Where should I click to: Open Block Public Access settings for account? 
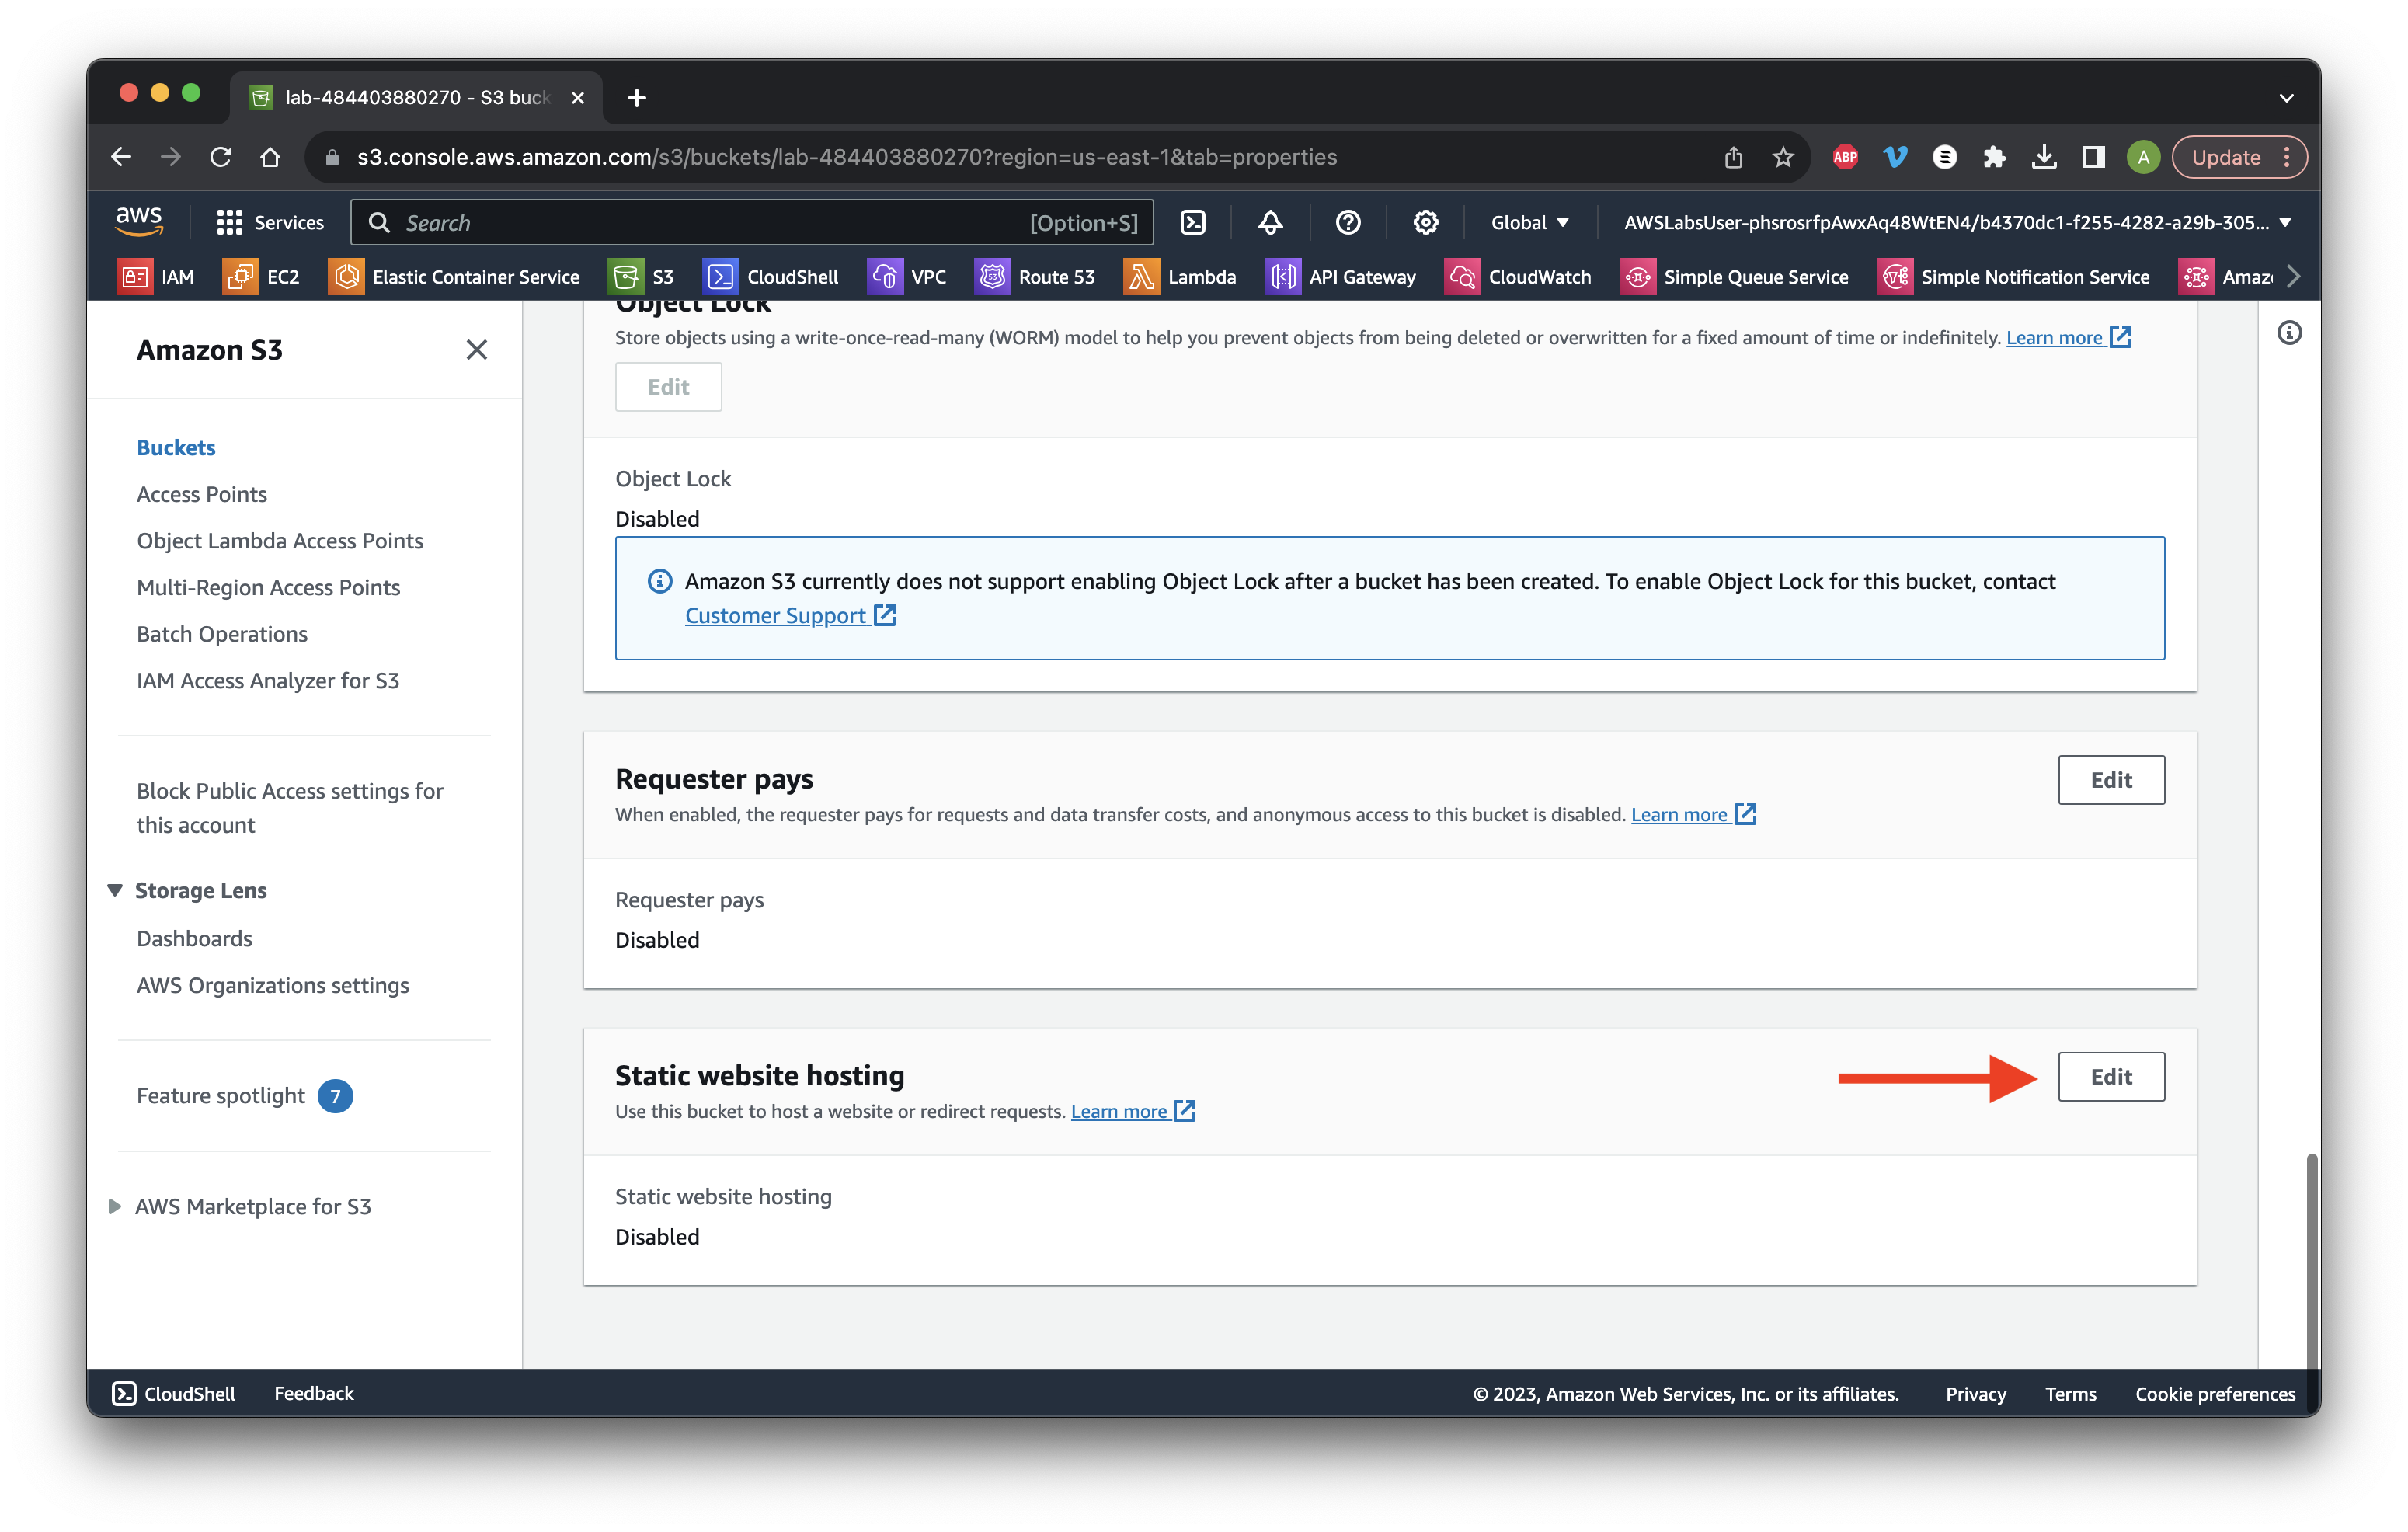[290, 808]
